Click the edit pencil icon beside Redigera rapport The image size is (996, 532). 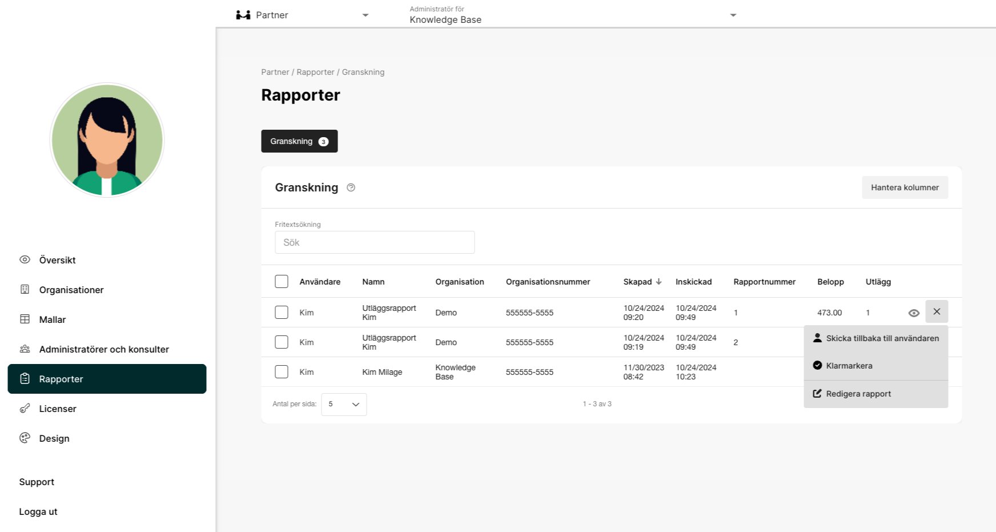[x=817, y=393]
